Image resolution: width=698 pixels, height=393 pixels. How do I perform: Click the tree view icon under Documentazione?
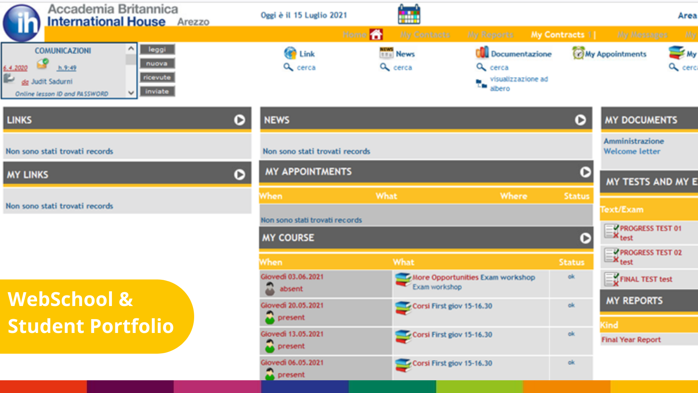(x=481, y=84)
